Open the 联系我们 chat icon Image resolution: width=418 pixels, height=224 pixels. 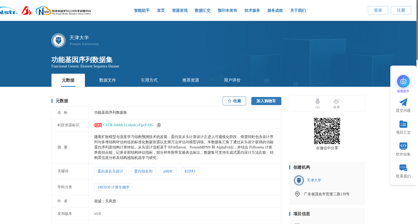(x=403, y=168)
